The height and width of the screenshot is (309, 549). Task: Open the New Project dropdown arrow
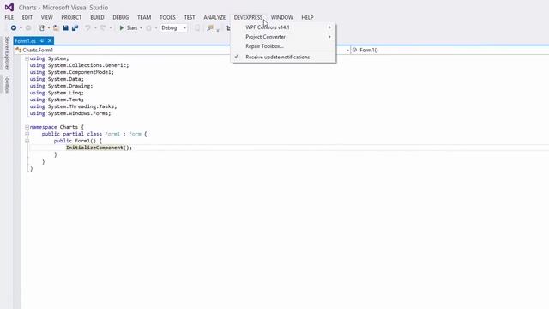click(48, 28)
